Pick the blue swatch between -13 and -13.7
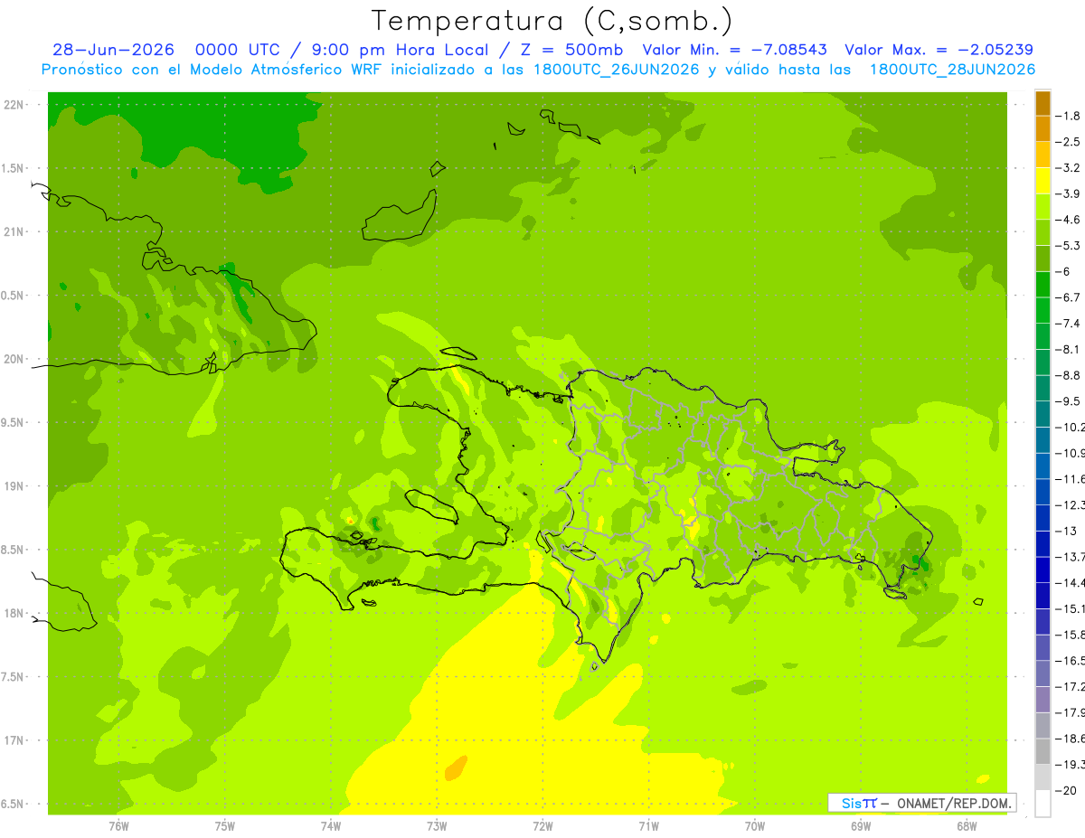 1043,543
